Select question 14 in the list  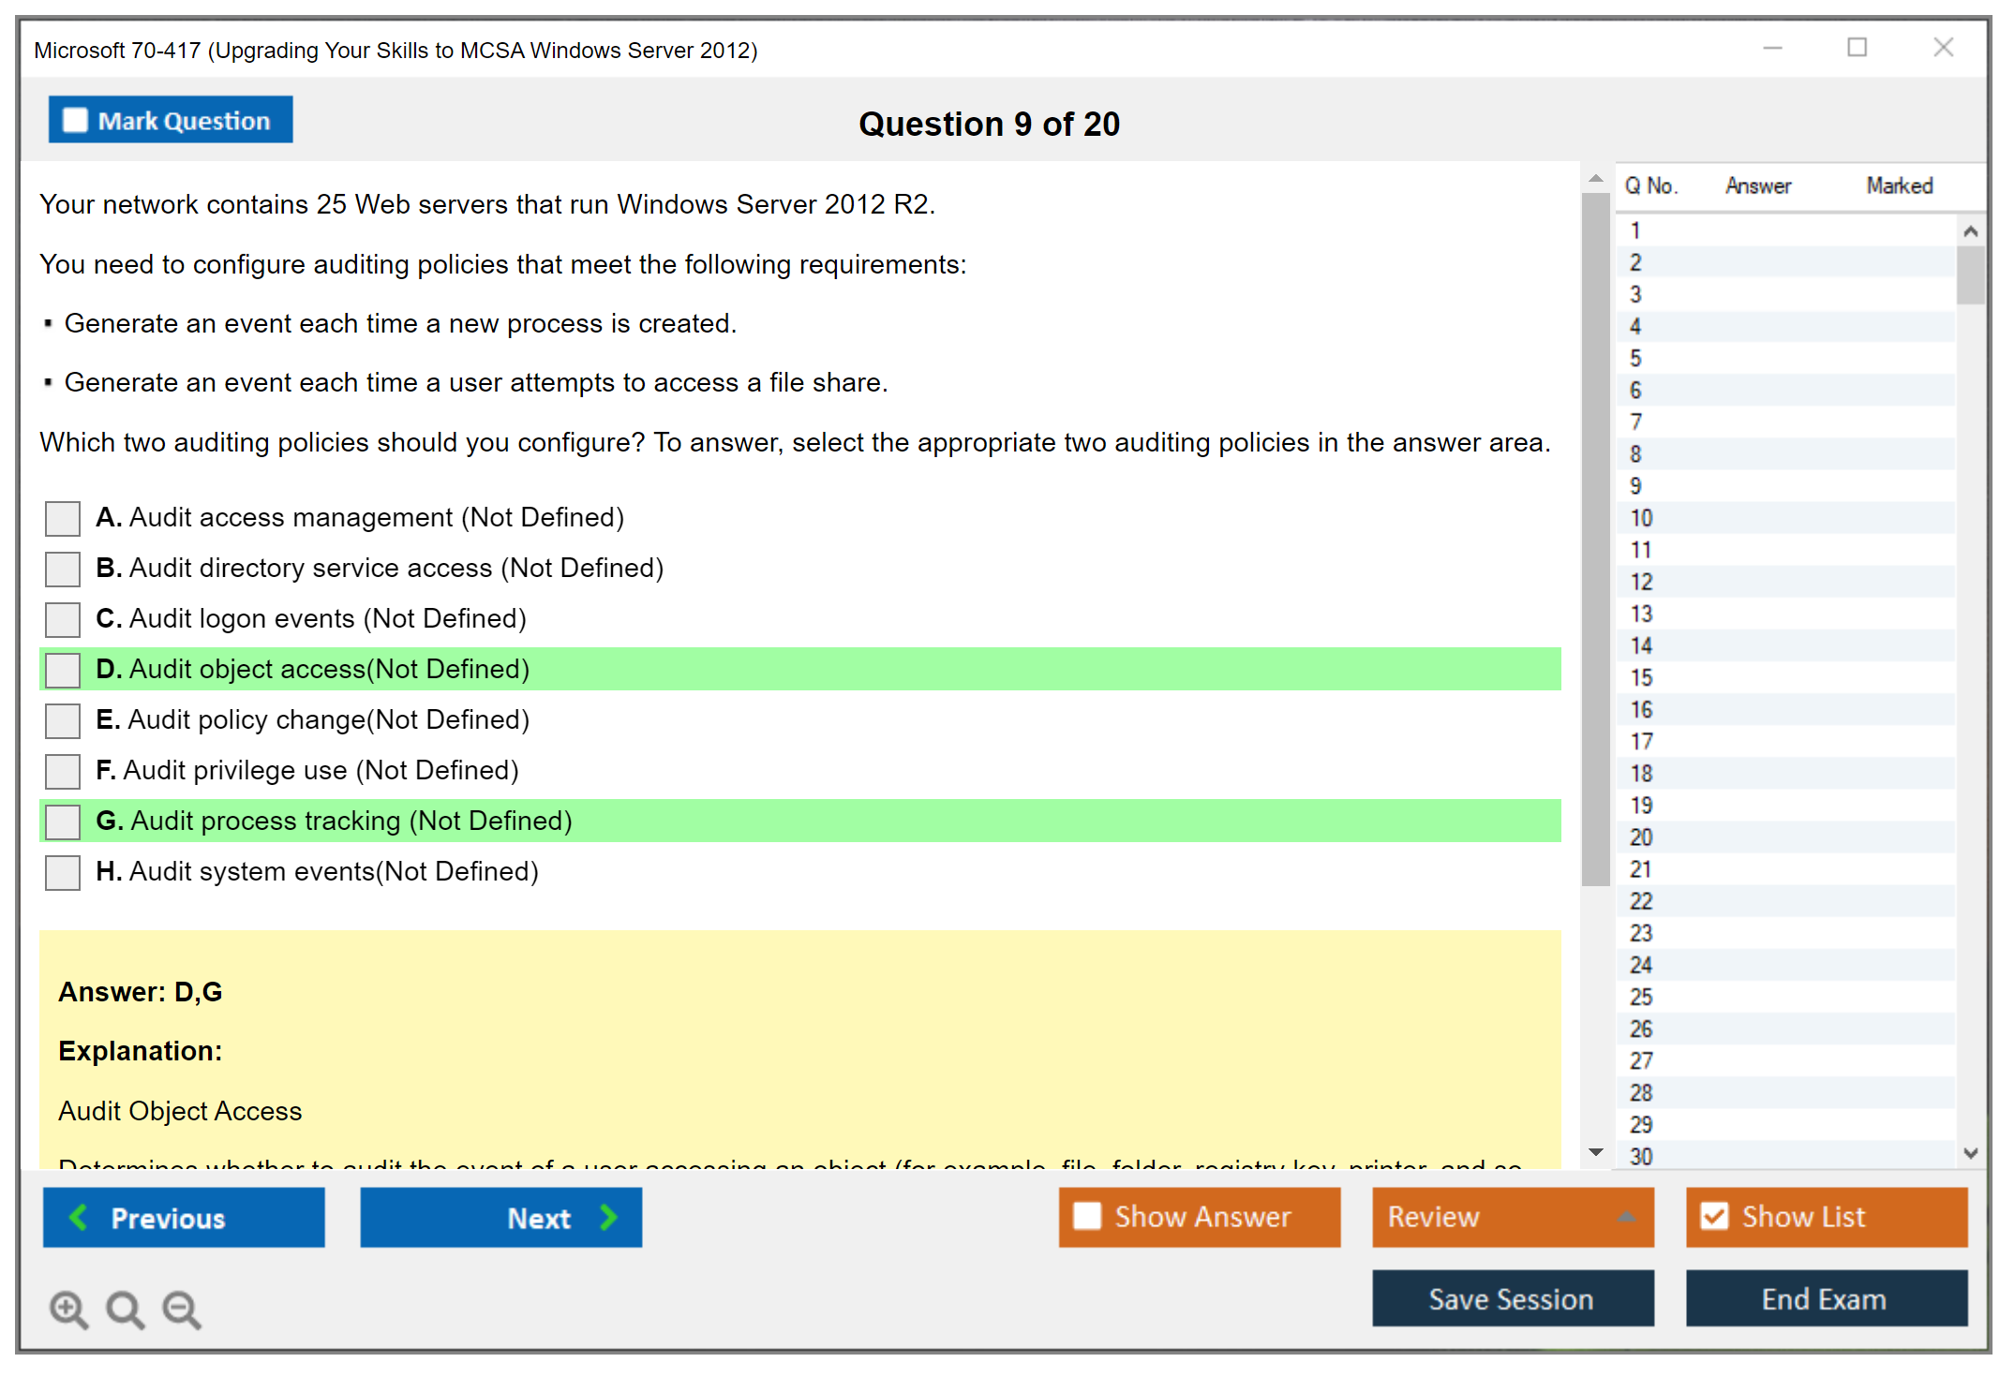(1641, 645)
